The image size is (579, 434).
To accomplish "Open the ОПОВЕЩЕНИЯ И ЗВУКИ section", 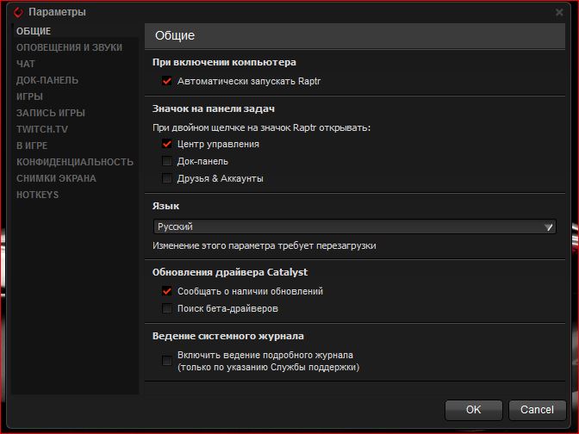I will (69, 47).
